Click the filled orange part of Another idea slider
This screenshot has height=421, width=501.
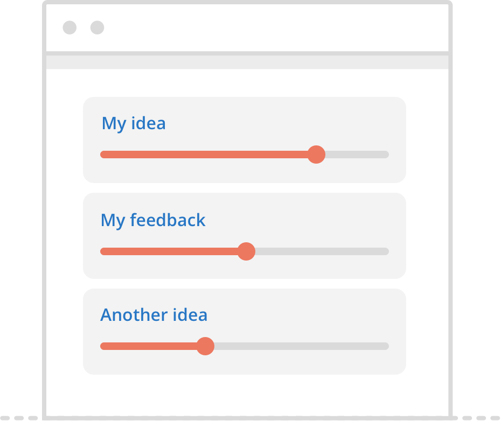tap(148, 346)
